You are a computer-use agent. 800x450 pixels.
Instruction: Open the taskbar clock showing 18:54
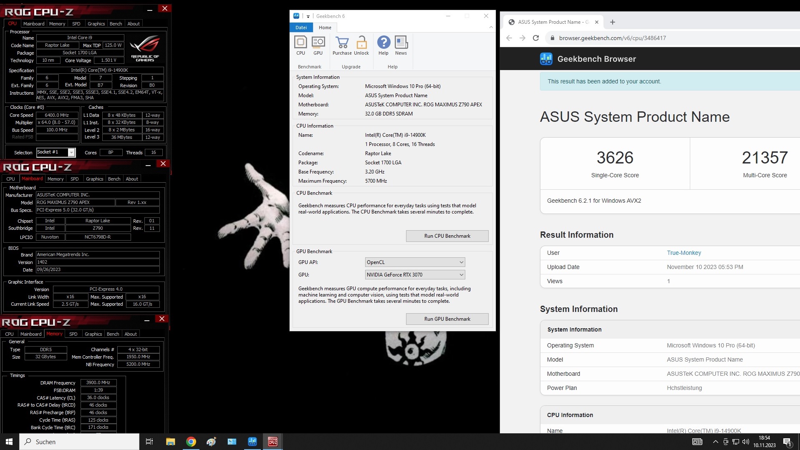click(765, 442)
